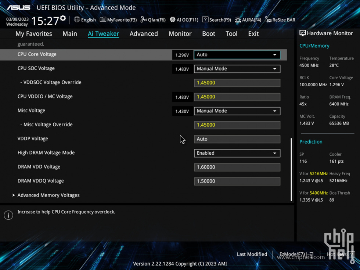Click the 100.0000 MHz BCLK value
Image resolution: width=360 pixels, height=270 pixels.
pyautogui.click(x=313, y=85)
